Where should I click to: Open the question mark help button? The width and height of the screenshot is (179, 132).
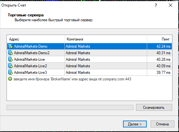[156, 5]
